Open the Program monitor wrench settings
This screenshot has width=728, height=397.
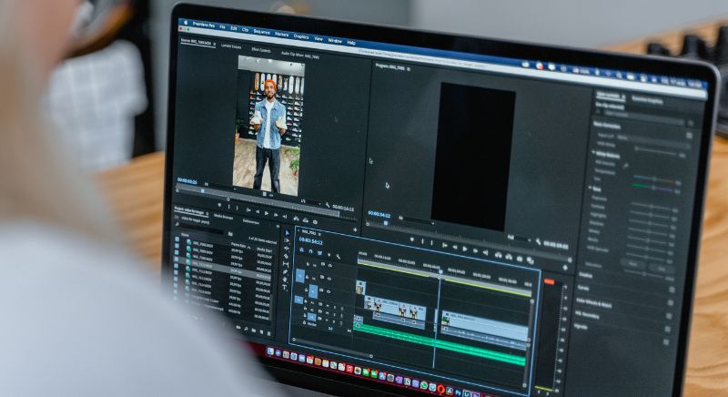[x=538, y=241]
